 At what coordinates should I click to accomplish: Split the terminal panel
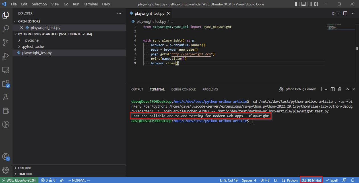click(x=333, y=89)
